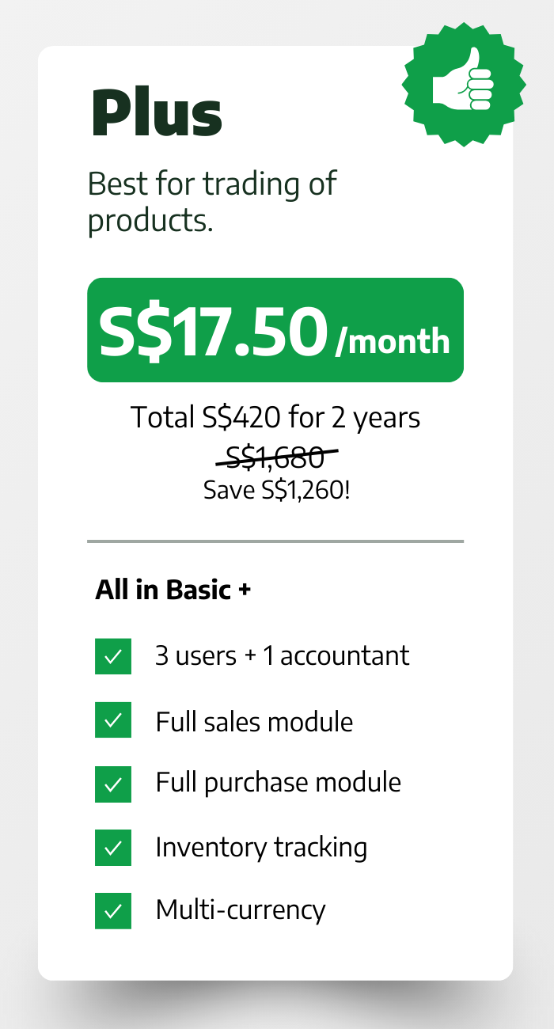Image resolution: width=554 pixels, height=1029 pixels.
Task: Toggle the Full purchase module checkmark
Action: click(x=113, y=784)
